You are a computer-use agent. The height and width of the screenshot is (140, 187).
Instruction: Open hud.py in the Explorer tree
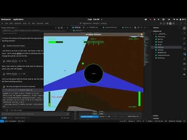(x=160, y=42)
